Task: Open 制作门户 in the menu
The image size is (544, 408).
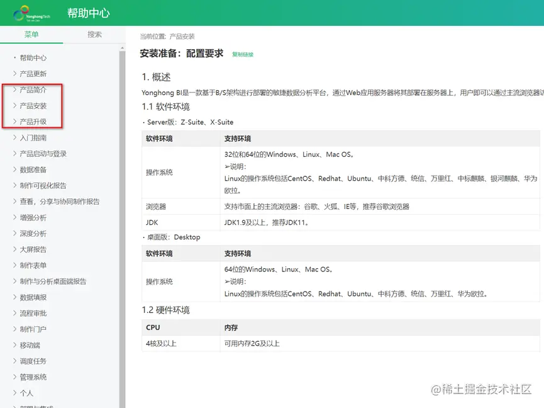Action: (33, 329)
